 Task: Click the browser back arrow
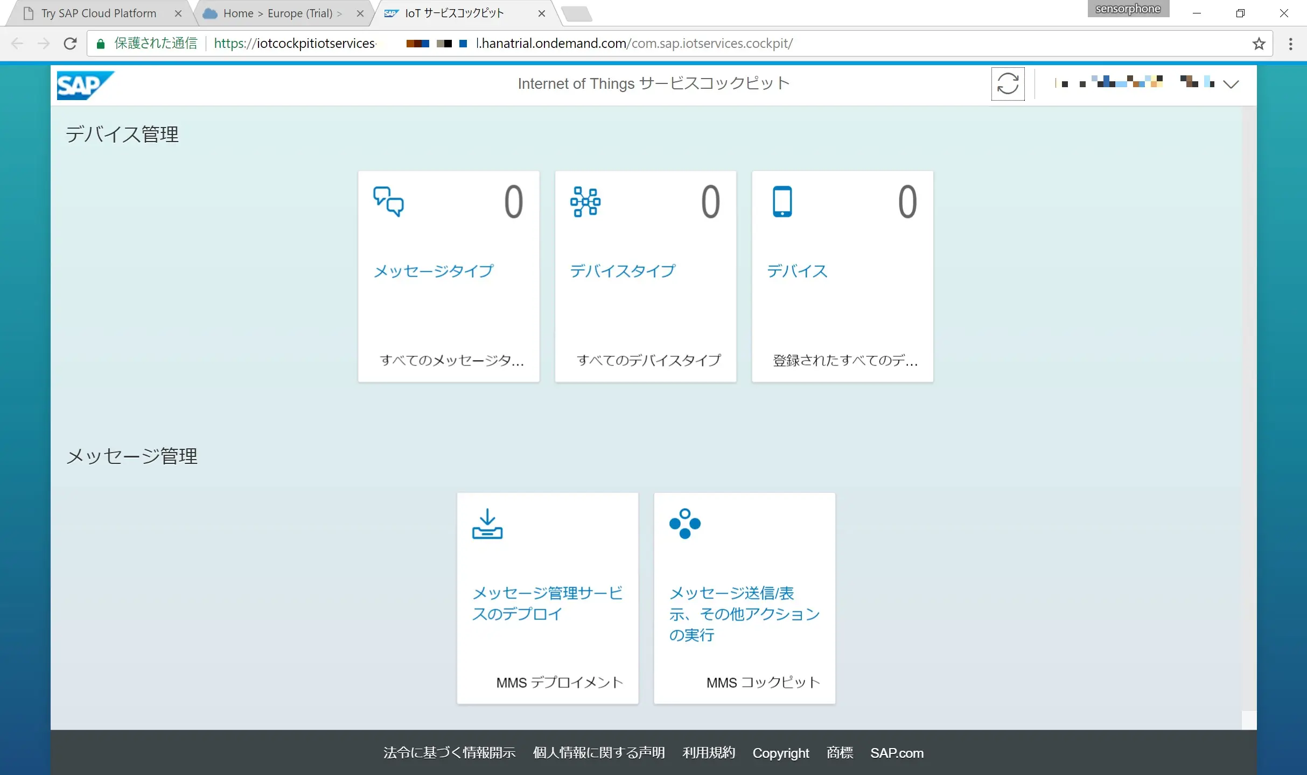pos(17,44)
